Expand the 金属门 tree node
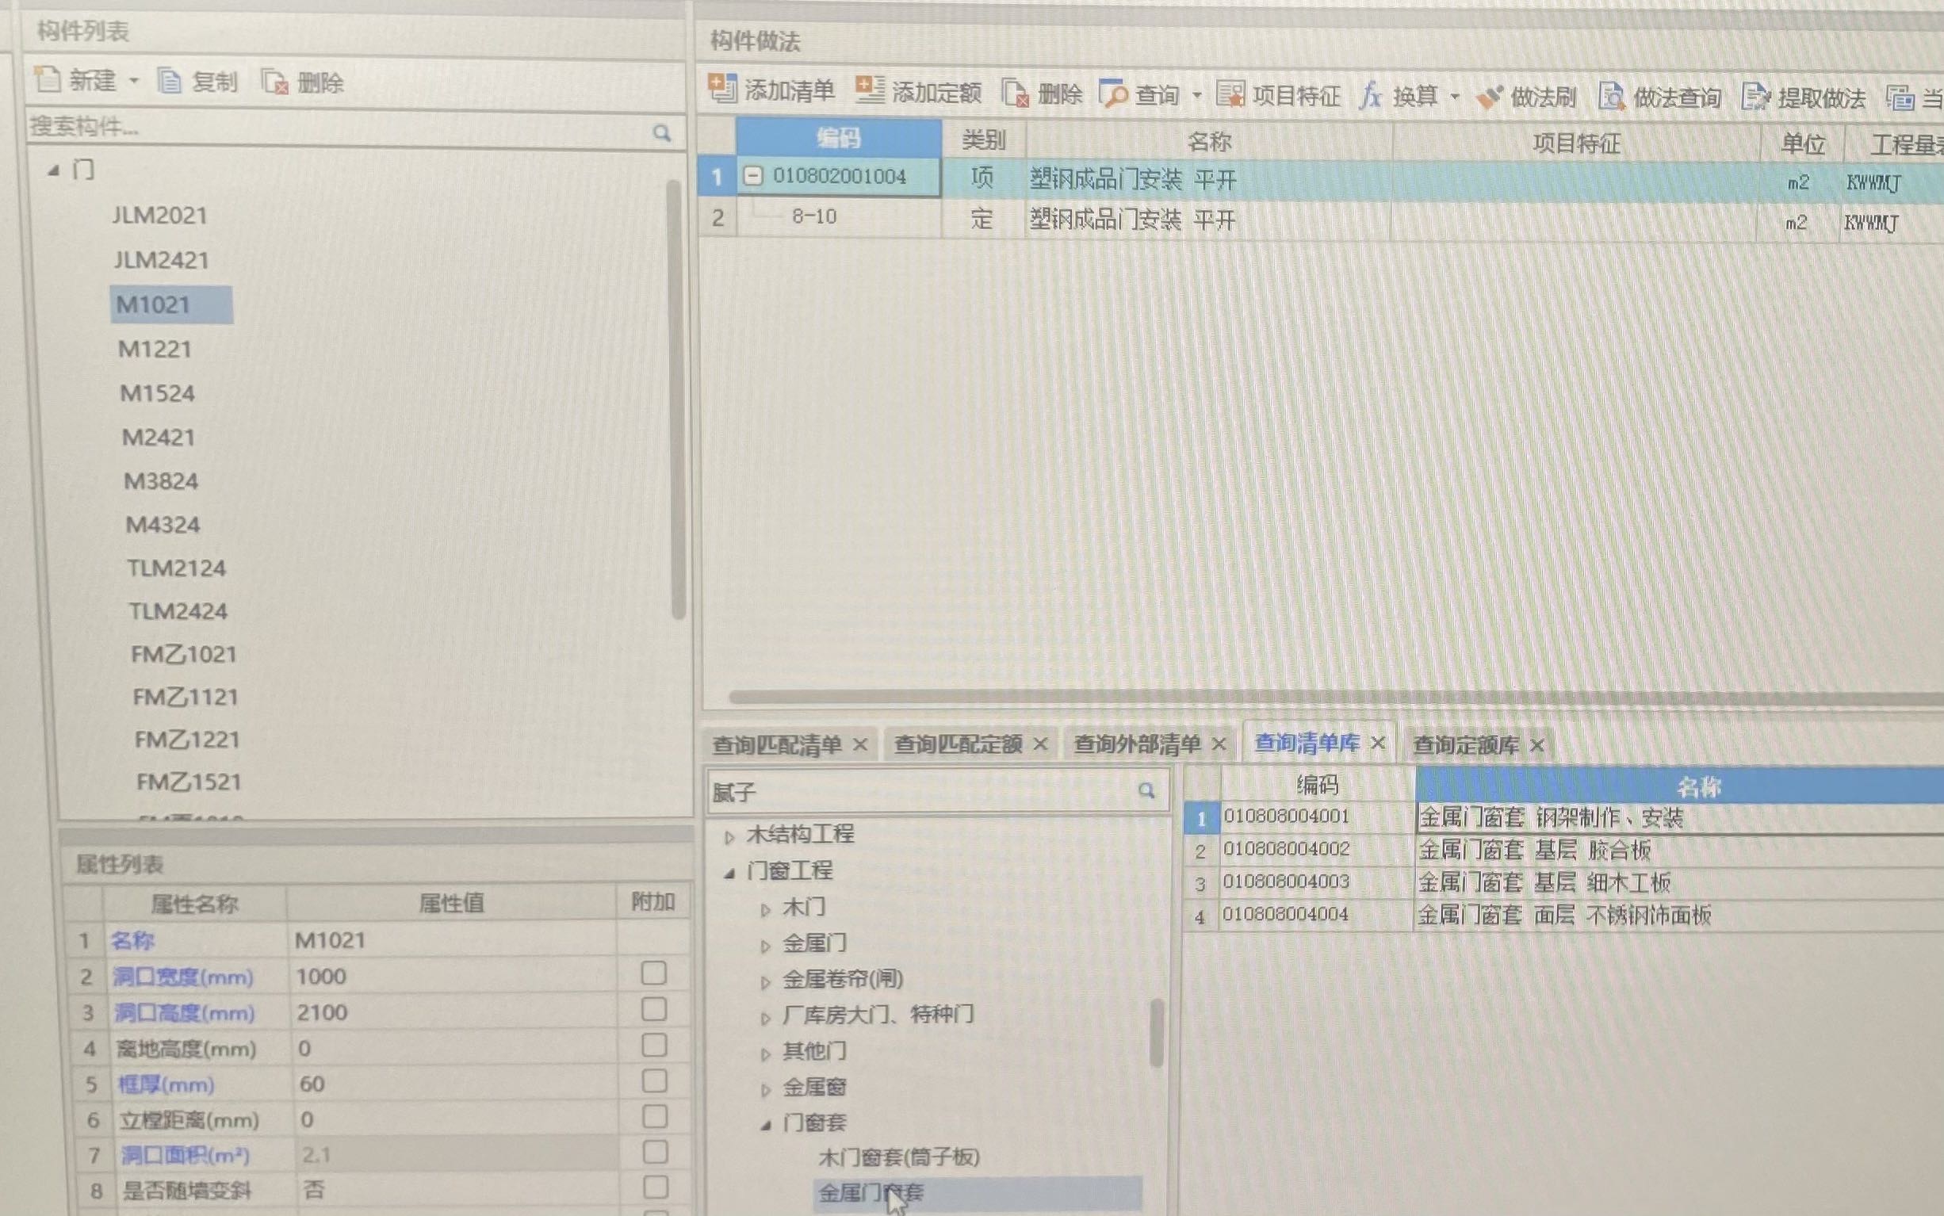 (x=765, y=946)
